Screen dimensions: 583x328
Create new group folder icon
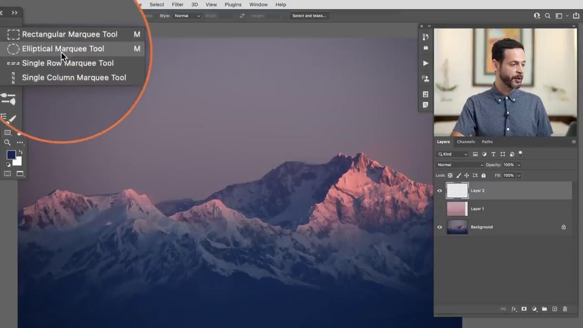coord(545,309)
